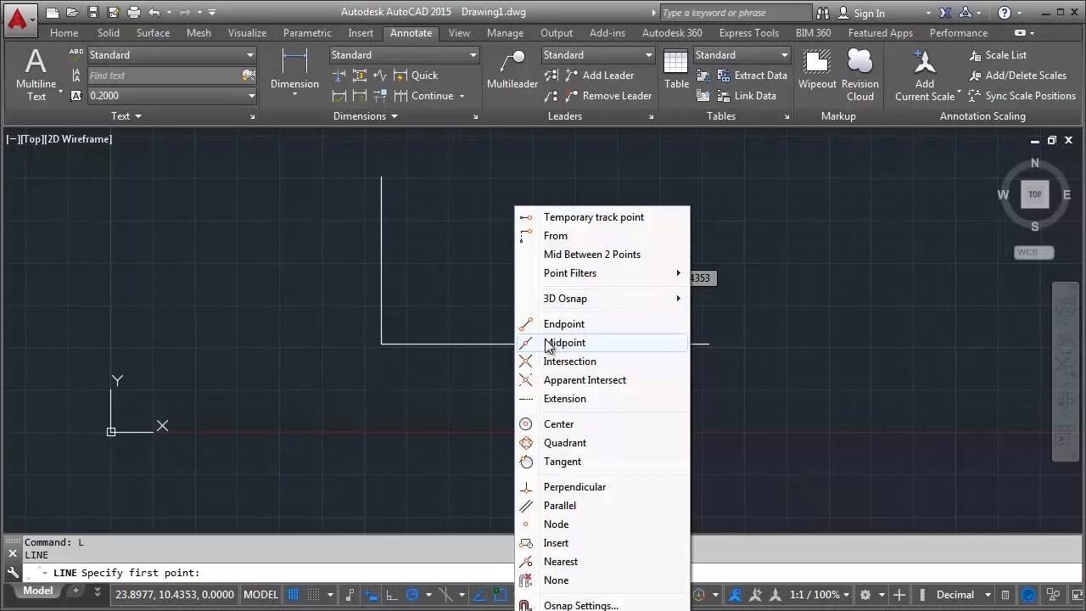The width and height of the screenshot is (1086, 611).
Task: Open the Decimal units dropdown
Action: 961,595
